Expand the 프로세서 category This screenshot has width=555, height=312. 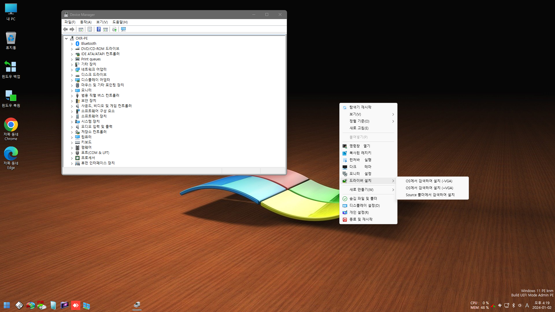pos(72,158)
